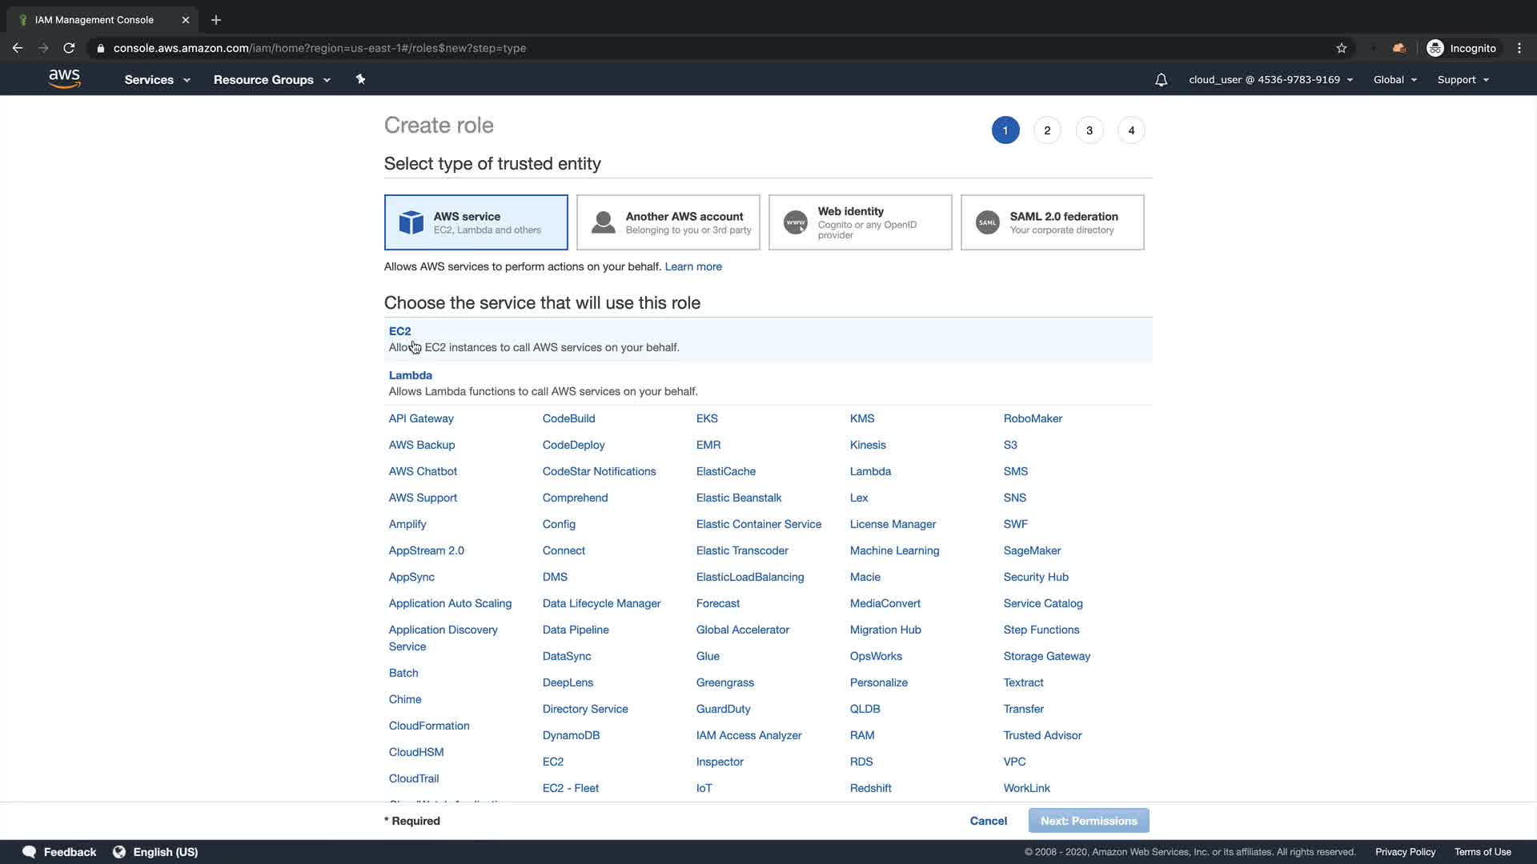This screenshot has height=864, width=1537.
Task: Click the browser reload icon
Action: click(x=70, y=48)
